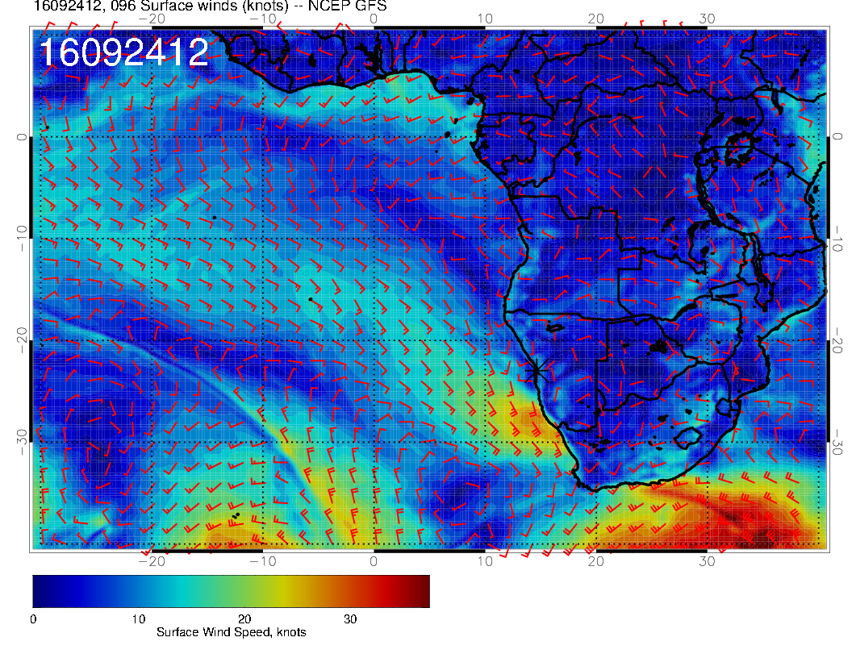Click the top axis longitude label 0
The width and height of the screenshot is (852, 658).
374,19
